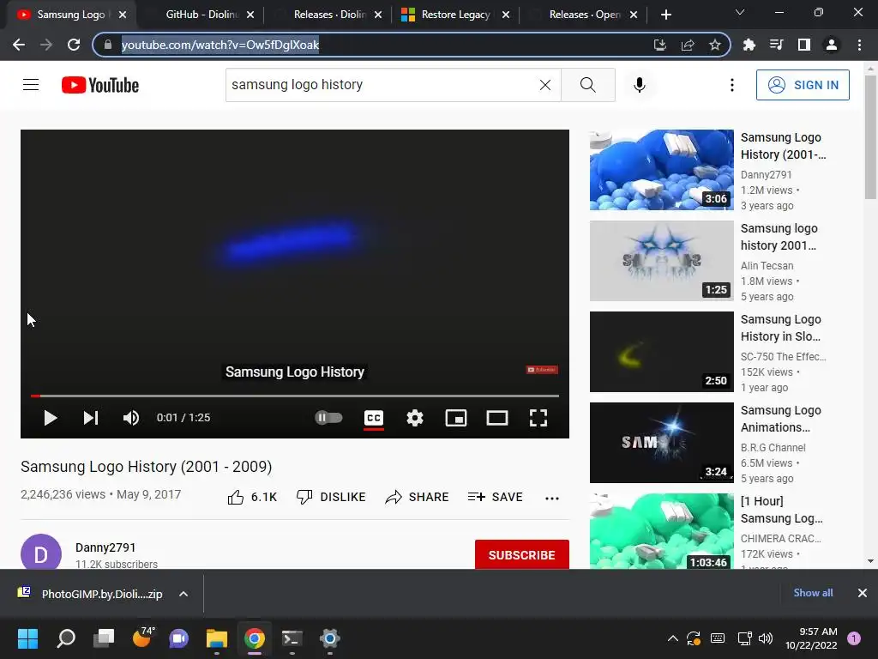
Task: Open media control icon in toolbar
Action: click(776, 45)
